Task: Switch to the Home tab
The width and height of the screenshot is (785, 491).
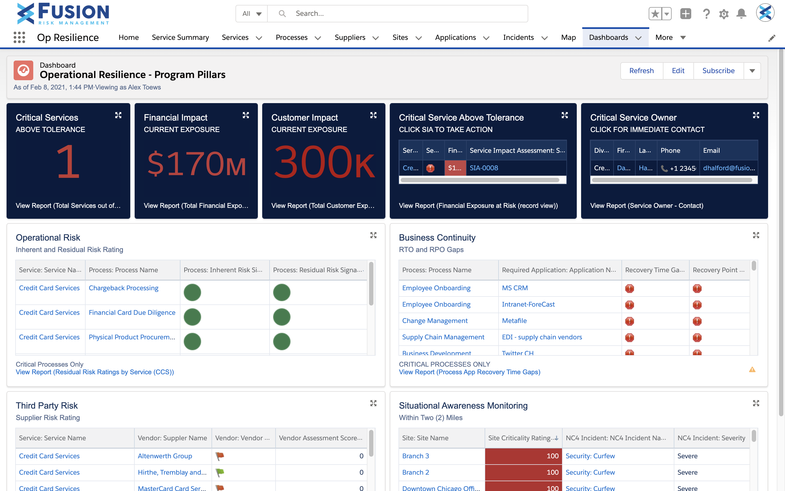Action: (128, 37)
